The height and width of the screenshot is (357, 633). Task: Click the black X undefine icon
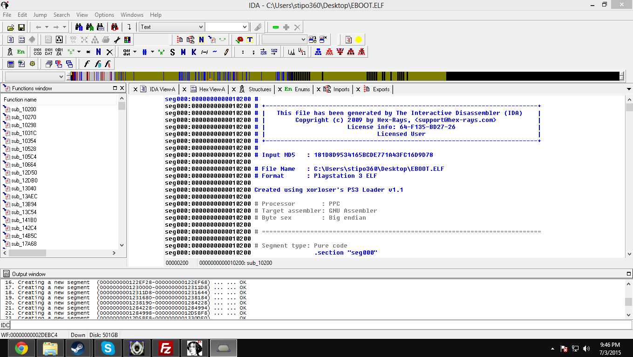click(x=109, y=52)
